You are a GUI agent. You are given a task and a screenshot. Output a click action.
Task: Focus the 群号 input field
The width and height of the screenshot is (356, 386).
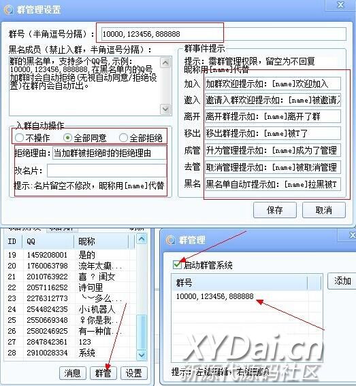click(x=224, y=34)
